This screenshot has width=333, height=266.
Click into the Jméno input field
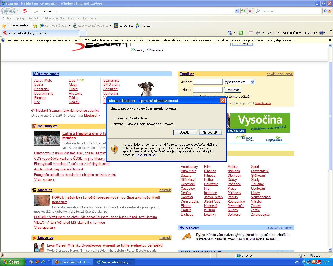coord(208,82)
